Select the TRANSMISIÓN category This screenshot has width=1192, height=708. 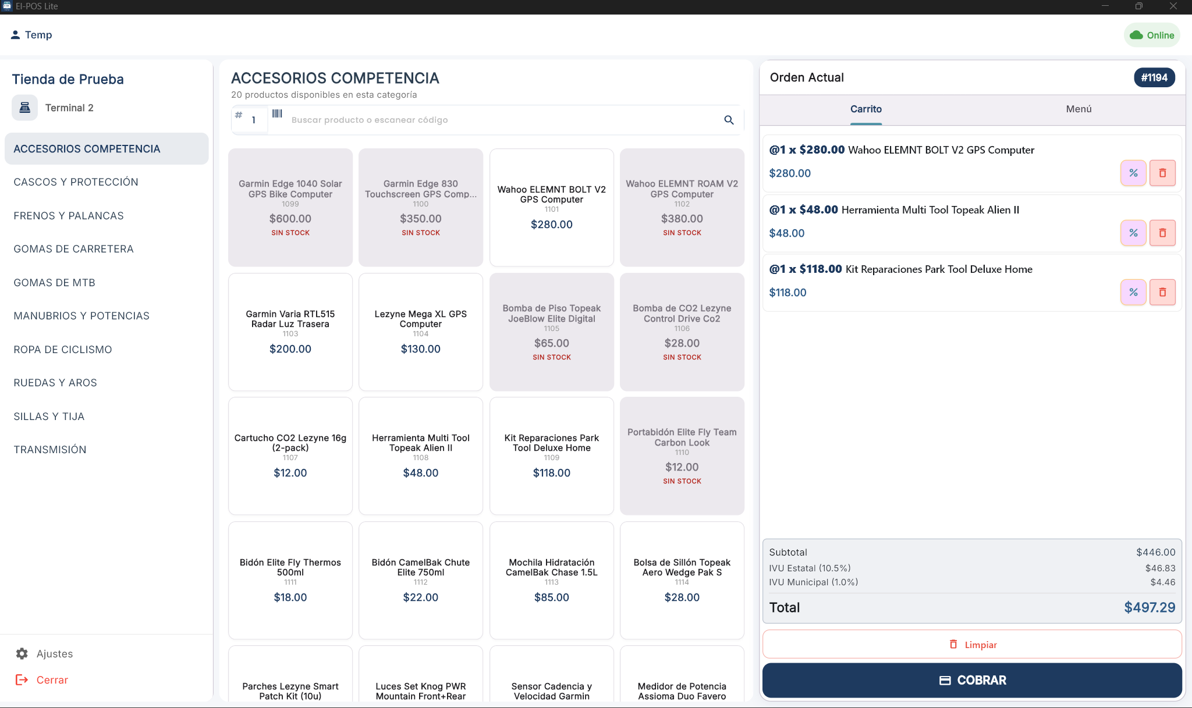(50, 450)
